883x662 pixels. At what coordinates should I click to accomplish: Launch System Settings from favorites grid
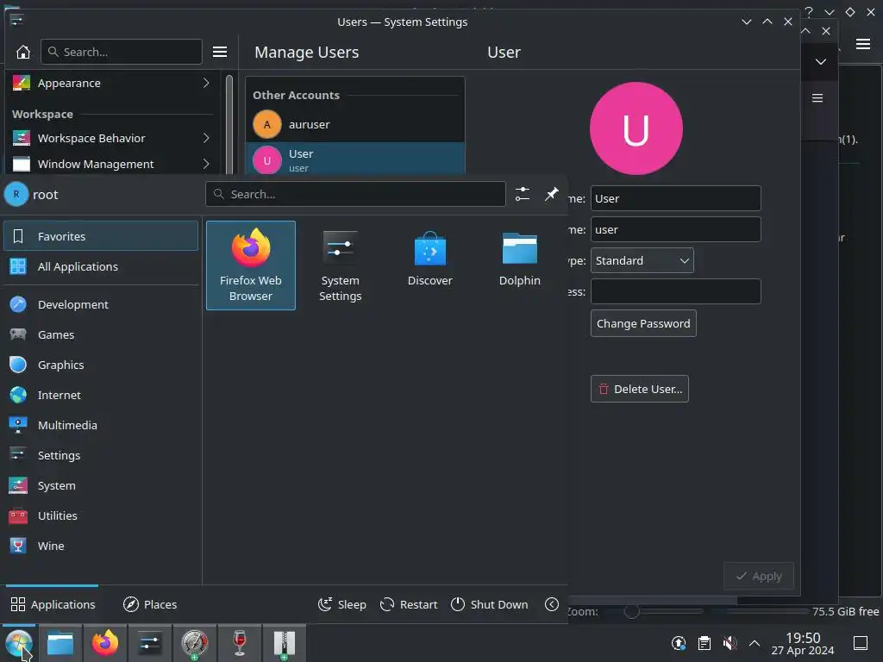pos(340,265)
